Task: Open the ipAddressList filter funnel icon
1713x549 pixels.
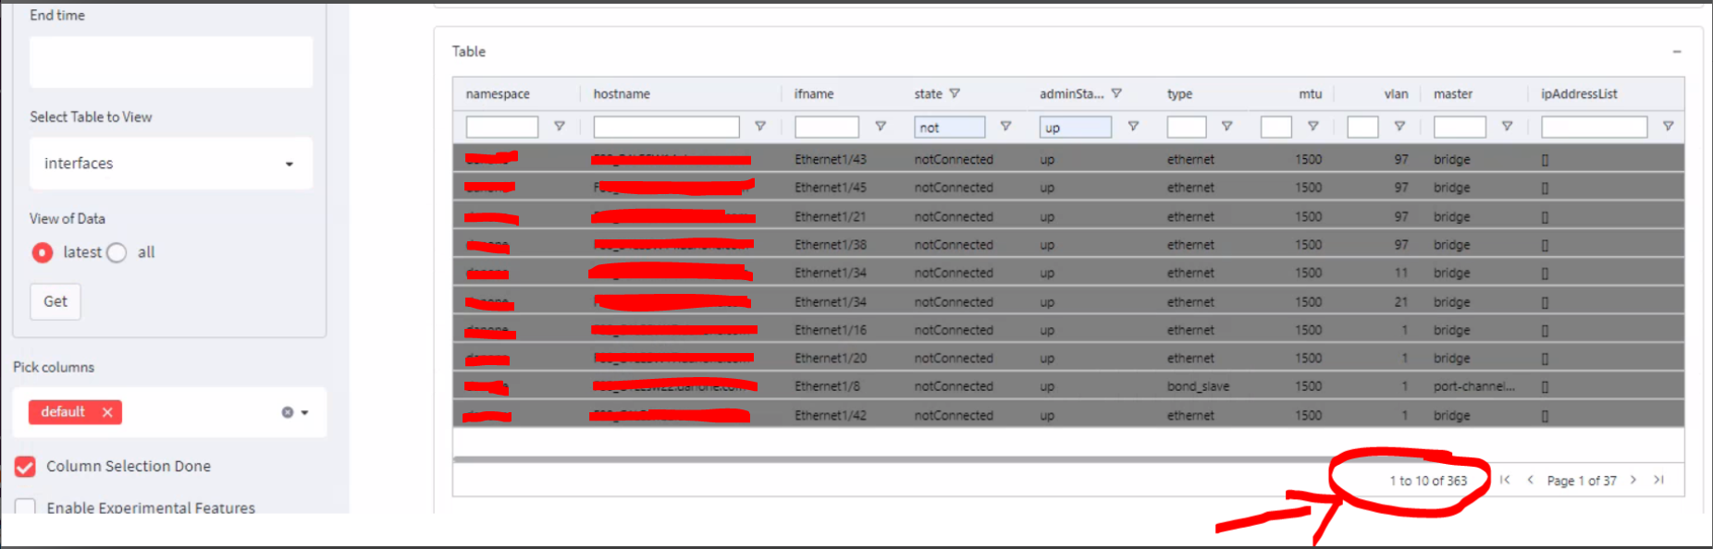Action: (1668, 127)
